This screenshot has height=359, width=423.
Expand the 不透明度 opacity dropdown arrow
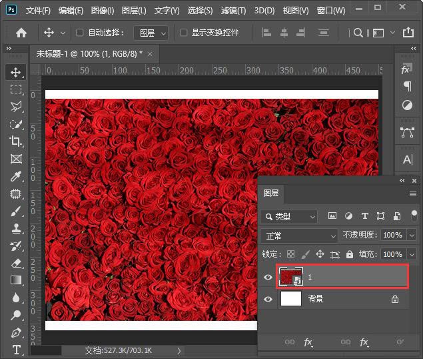click(412, 236)
